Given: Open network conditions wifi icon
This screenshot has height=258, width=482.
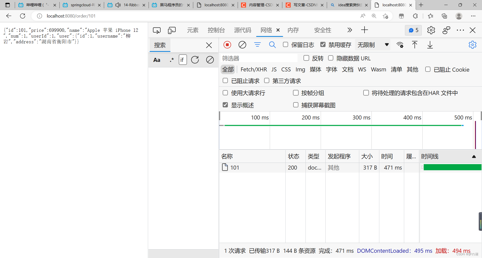Looking at the screenshot, I should click(x=400, y=45).
